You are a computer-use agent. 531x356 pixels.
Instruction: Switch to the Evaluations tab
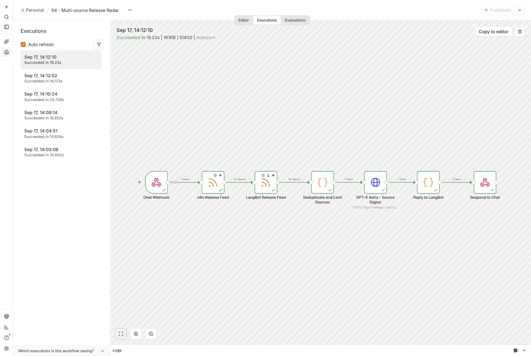[295, 20]
